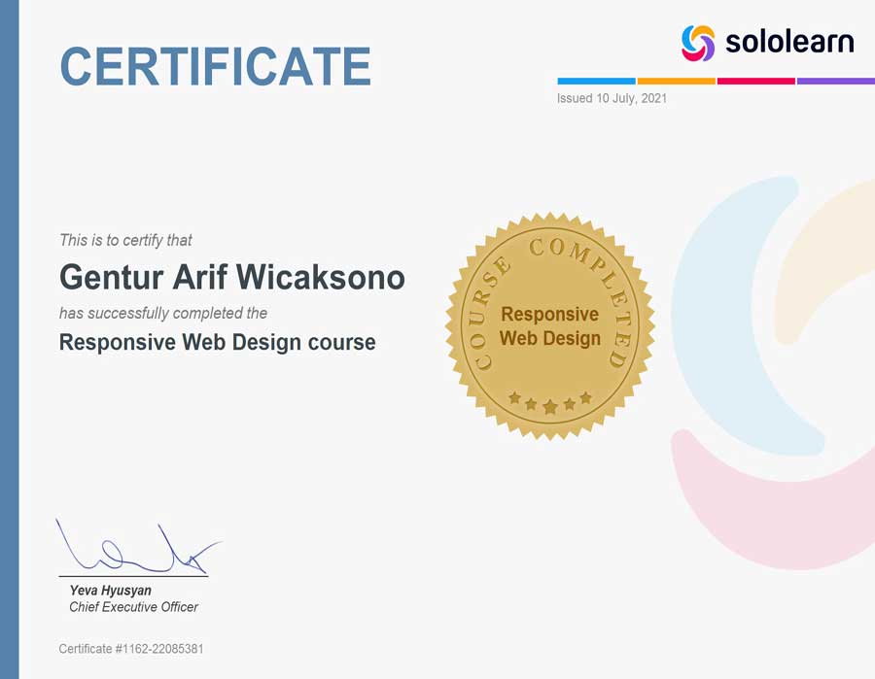Click the name Gentur Arif Wicaksono
This screenshot has width=875, height=679.
point(231,278)
